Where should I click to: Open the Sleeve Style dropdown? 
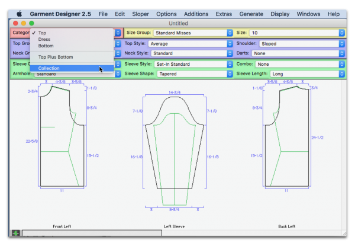pos(193,64)
